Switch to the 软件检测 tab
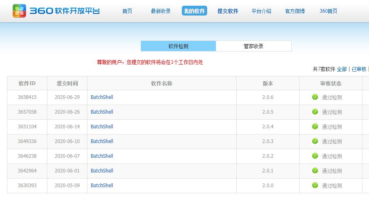The width and height of the screenshot is (369, 197). pyautogui.click(x=179, y=46)
